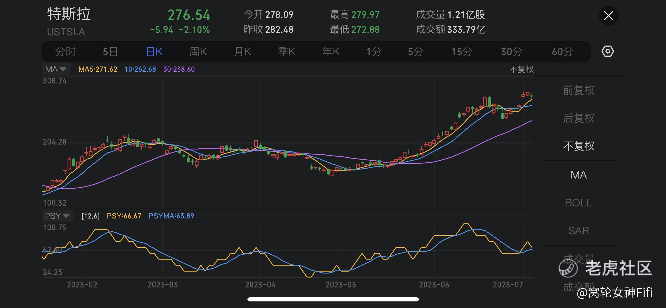Switch to 30分 thirty-minute chart

[512, 51]
